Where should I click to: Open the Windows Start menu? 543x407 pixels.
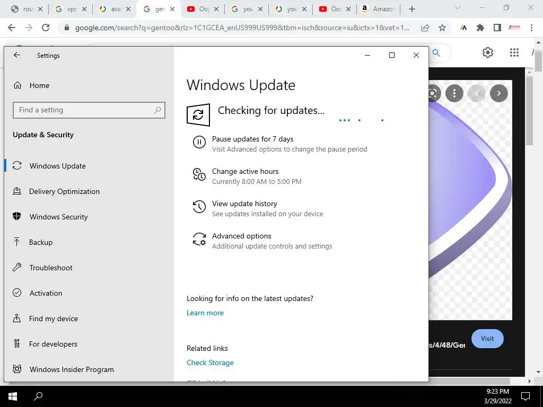point(13,396)
